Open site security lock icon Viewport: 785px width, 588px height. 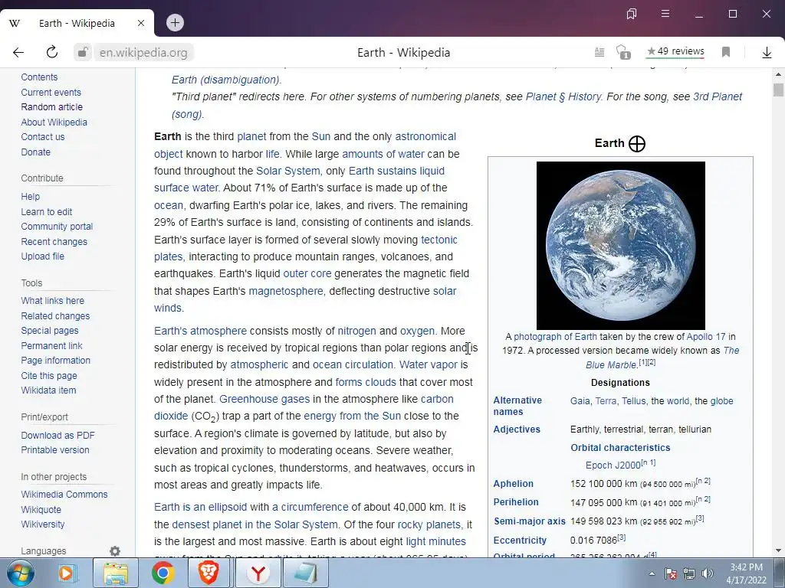[83, 52]
